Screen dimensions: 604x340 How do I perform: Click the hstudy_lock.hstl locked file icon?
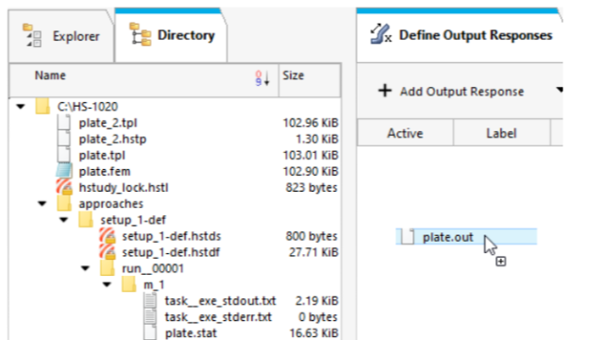point(64,187)
